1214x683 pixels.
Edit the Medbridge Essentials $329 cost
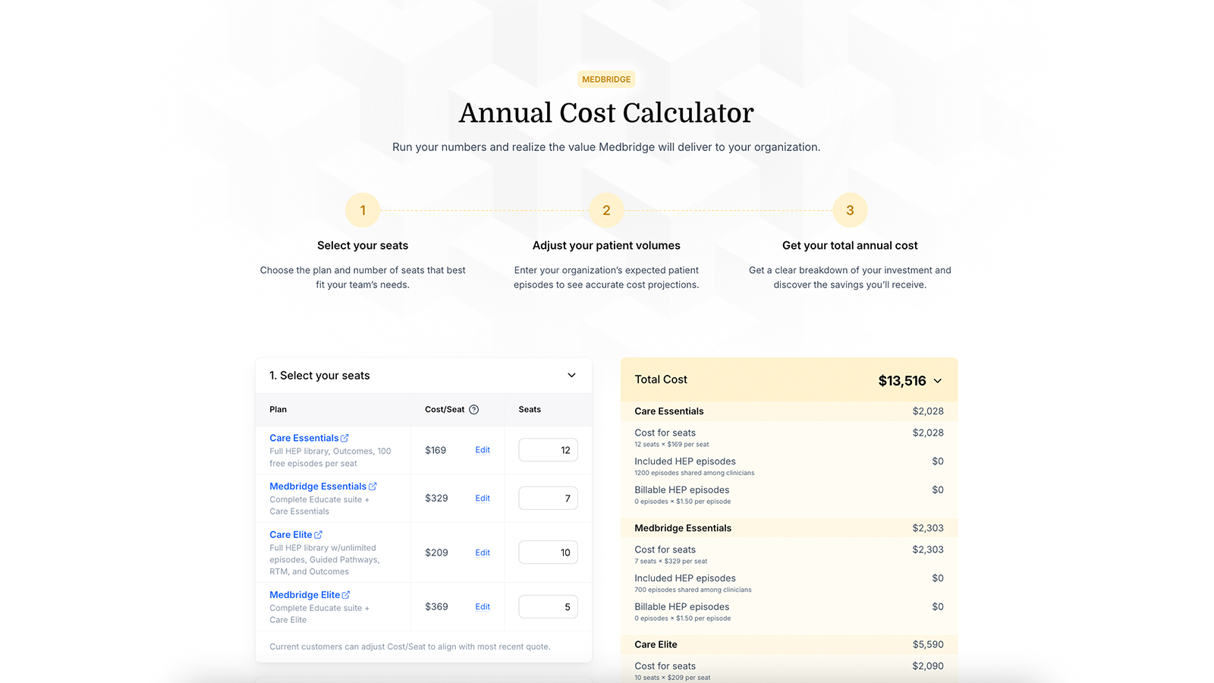[483, 499]
